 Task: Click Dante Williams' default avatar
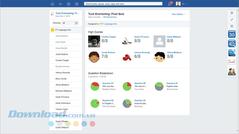159,41
